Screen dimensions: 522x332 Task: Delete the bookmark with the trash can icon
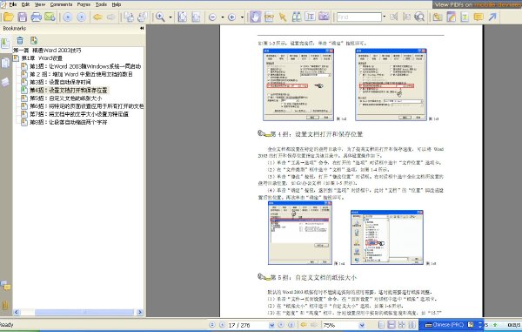coord(20,41)
